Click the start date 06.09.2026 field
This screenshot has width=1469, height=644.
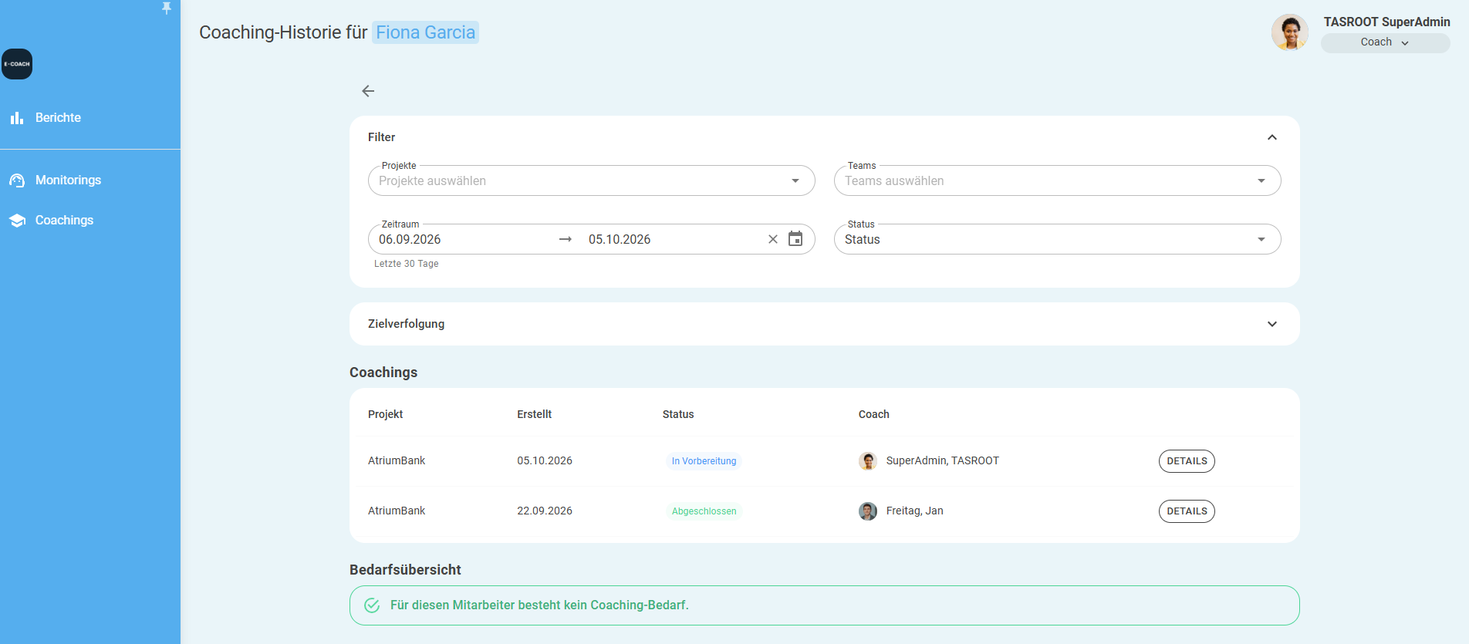tap(463, 239)
